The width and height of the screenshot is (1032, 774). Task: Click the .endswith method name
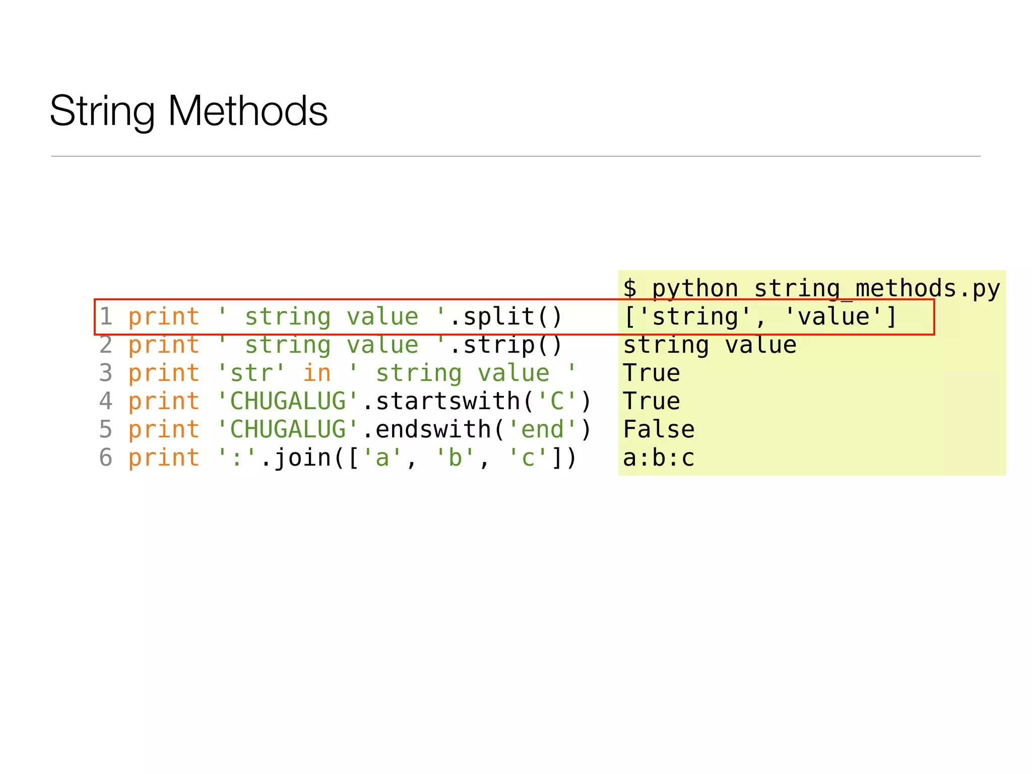click(433, 430)
